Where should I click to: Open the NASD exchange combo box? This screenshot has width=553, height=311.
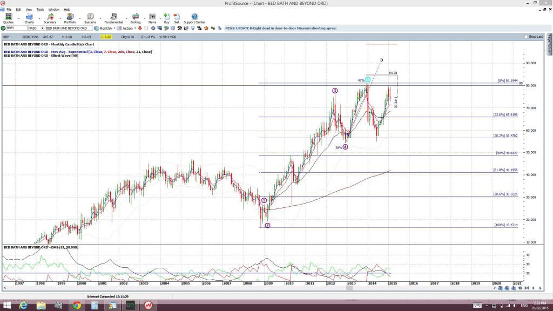coord(36,28)
